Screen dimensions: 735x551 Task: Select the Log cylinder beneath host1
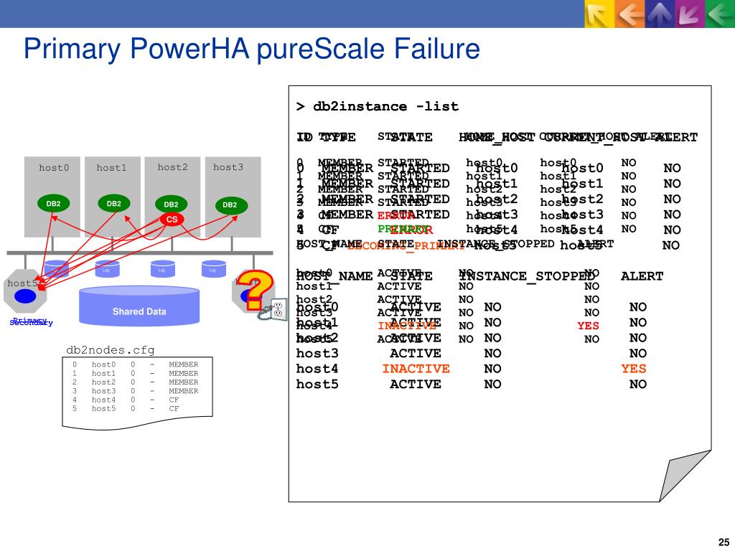tap(108, 269)
